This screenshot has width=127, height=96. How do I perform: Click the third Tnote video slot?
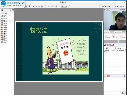coord(122,38)
